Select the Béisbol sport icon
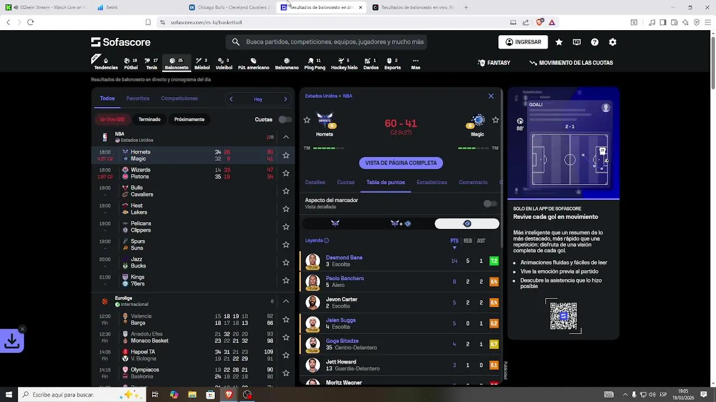Viewport: 716px width, 402px height. pos(202,64)
